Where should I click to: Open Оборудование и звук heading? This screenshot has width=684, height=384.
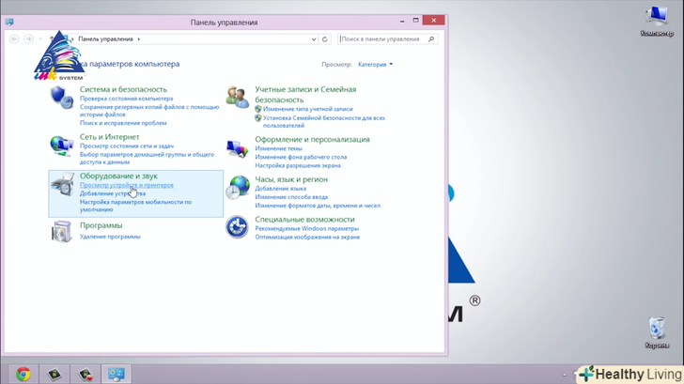point(118,176)
